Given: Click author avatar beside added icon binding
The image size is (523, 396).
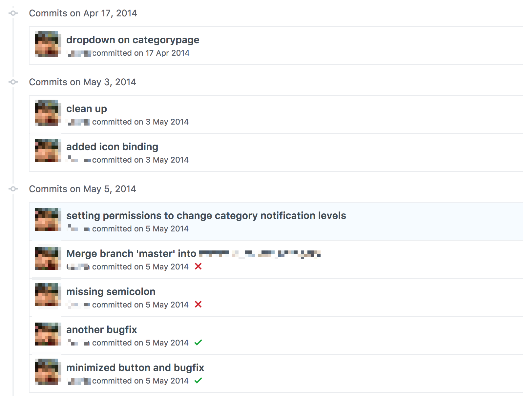Looking at the screenshot, I should click(48, 150).
